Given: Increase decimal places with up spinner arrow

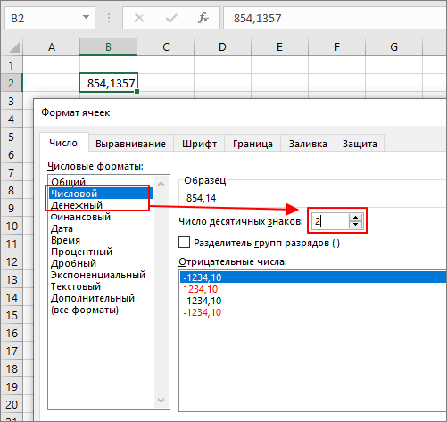Looking at the screenshot, I should click(355, 218).
